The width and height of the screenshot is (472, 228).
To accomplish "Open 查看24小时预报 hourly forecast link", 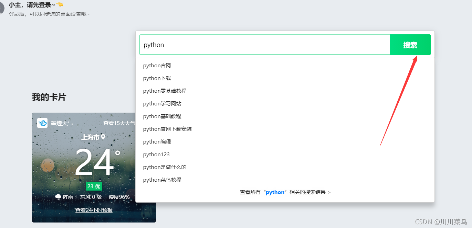I will 94,210.
